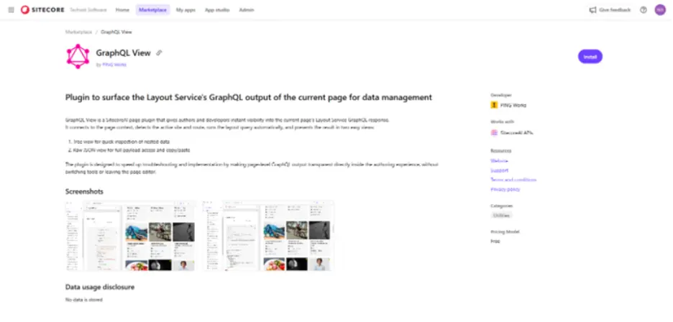Click the Sitecore logo
This screenshot has height=322, width=673.
click(x=43, y=10)
